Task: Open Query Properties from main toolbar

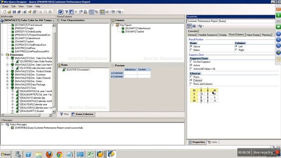Action: [x=35, y=12]
